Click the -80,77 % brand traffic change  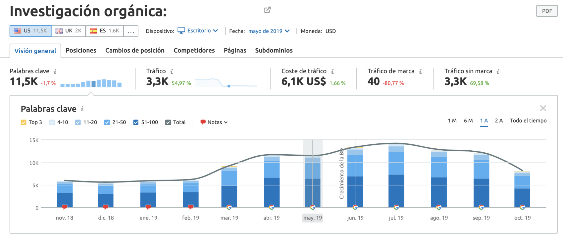pyautogui.click(x=393, y=83)
